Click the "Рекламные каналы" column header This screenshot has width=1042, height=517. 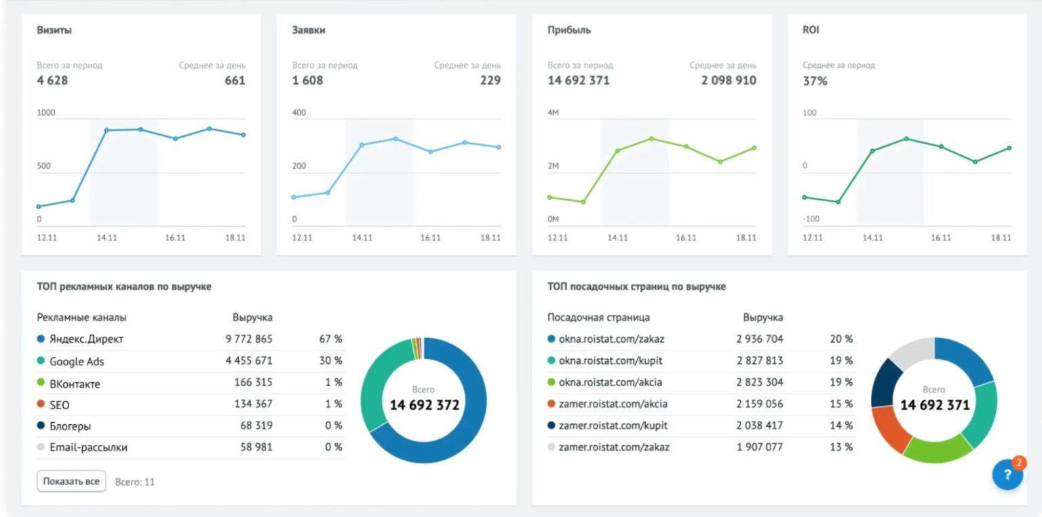coord(82,317)
